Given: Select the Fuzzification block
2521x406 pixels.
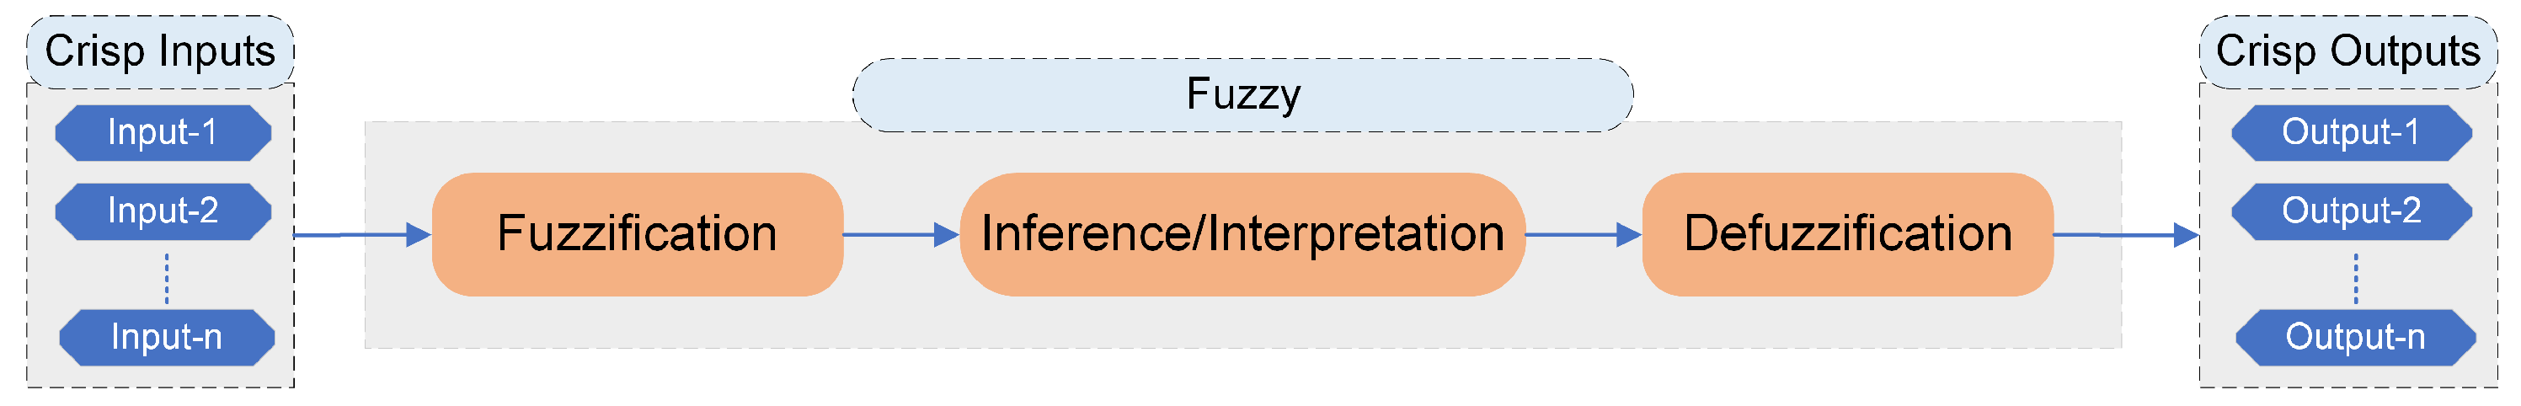Looking at the screenshot, I should pyautogui.click(x=637, y=235).
